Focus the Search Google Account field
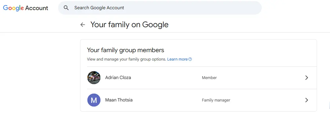This screenshot has height=118, width=330. click(x=160, y=8)
